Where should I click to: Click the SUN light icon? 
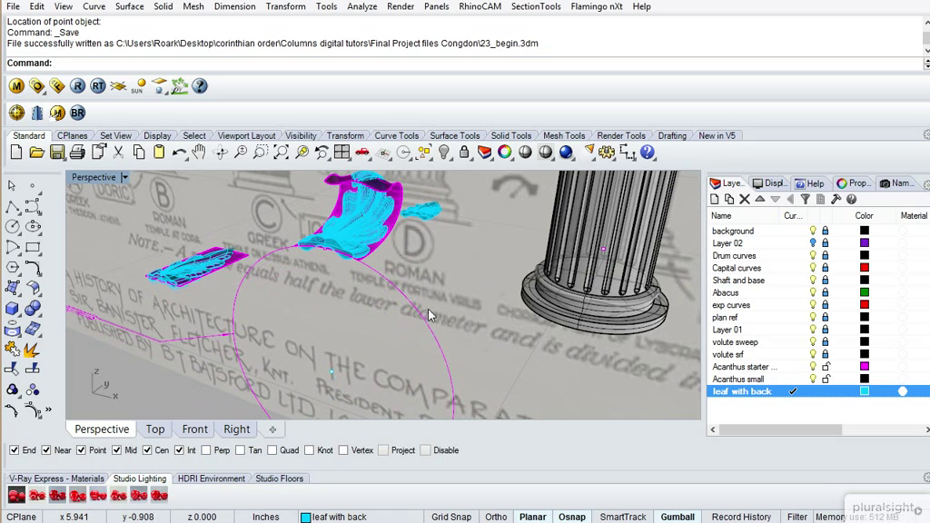pos(138,86)
